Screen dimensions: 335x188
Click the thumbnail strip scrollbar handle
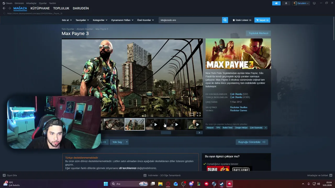(166, 133)
